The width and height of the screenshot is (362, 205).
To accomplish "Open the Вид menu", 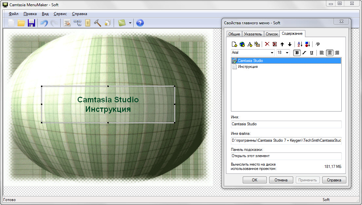I will point(45,14).
